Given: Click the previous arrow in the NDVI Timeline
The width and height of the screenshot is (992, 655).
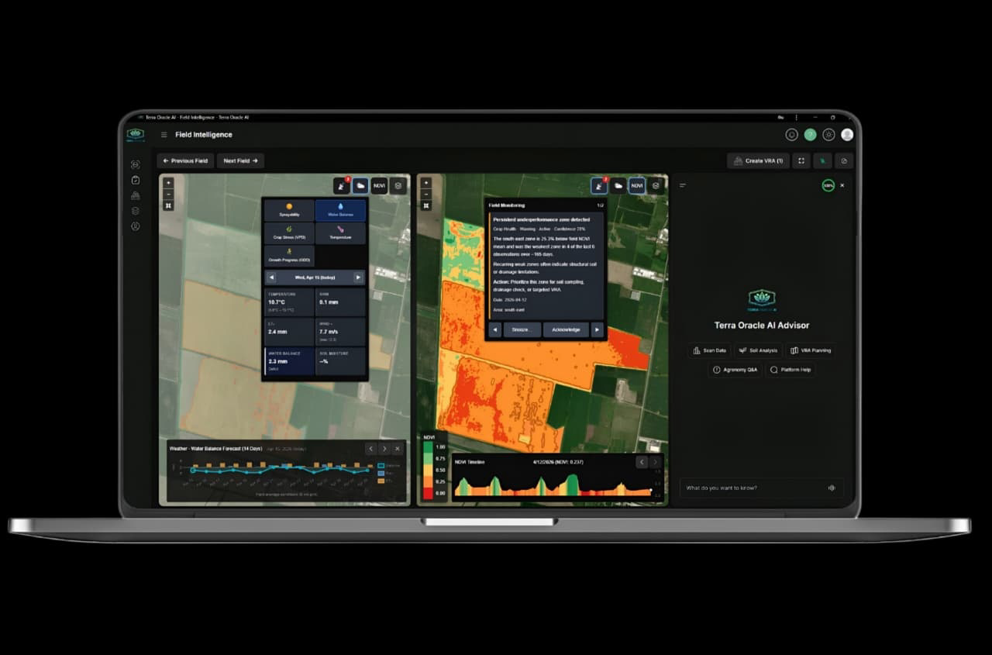Looking at the screenshot, I should pos(642,462).
